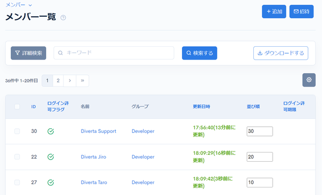Image resolution: width=322 pixels, height=195 pixels.
Task: Open 詳細検索 filter panel
Action: (28, 53)
